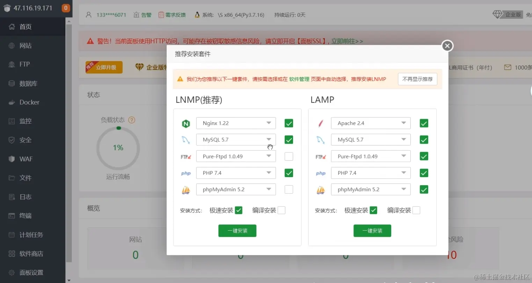Click the 软件管理 link in notice
The width and height of the screenshot is (532, 283).
[299, 79]
